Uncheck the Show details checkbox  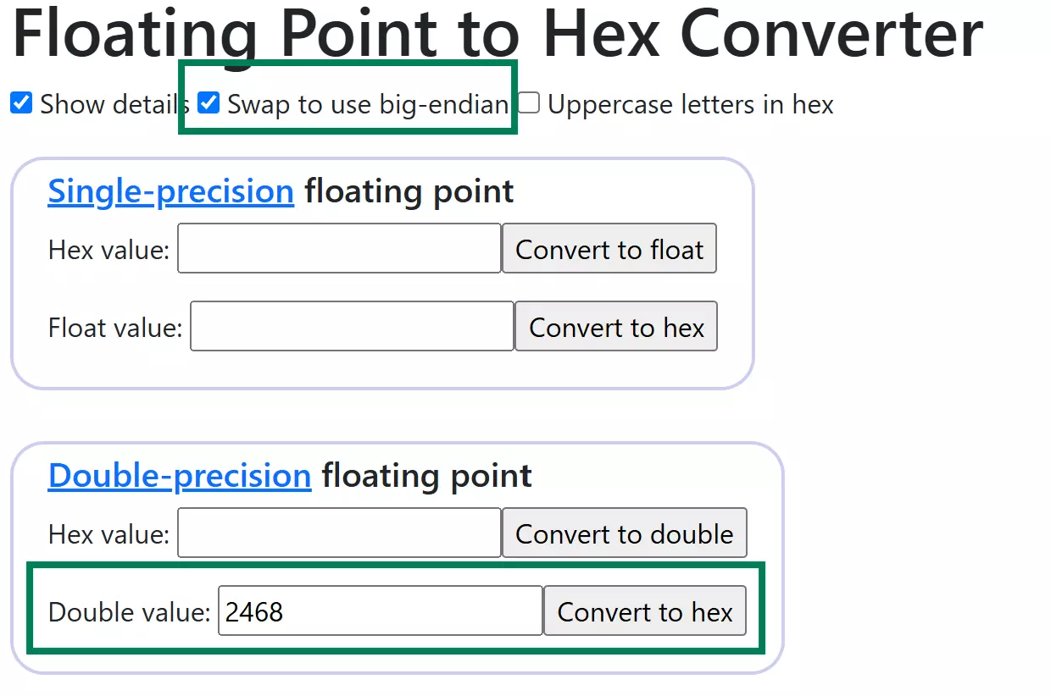click(x=21, y=104)
